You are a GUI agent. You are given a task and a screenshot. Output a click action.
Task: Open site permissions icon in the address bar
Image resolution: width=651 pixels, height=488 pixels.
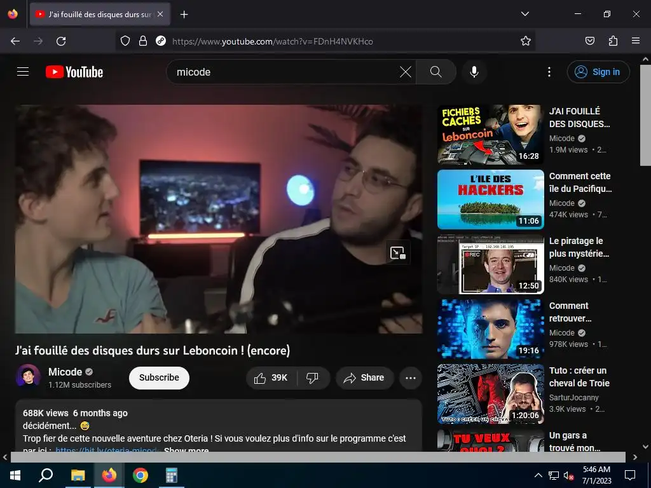click(x=161, y=41)
